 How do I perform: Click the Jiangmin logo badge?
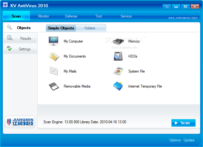(20, 122)
